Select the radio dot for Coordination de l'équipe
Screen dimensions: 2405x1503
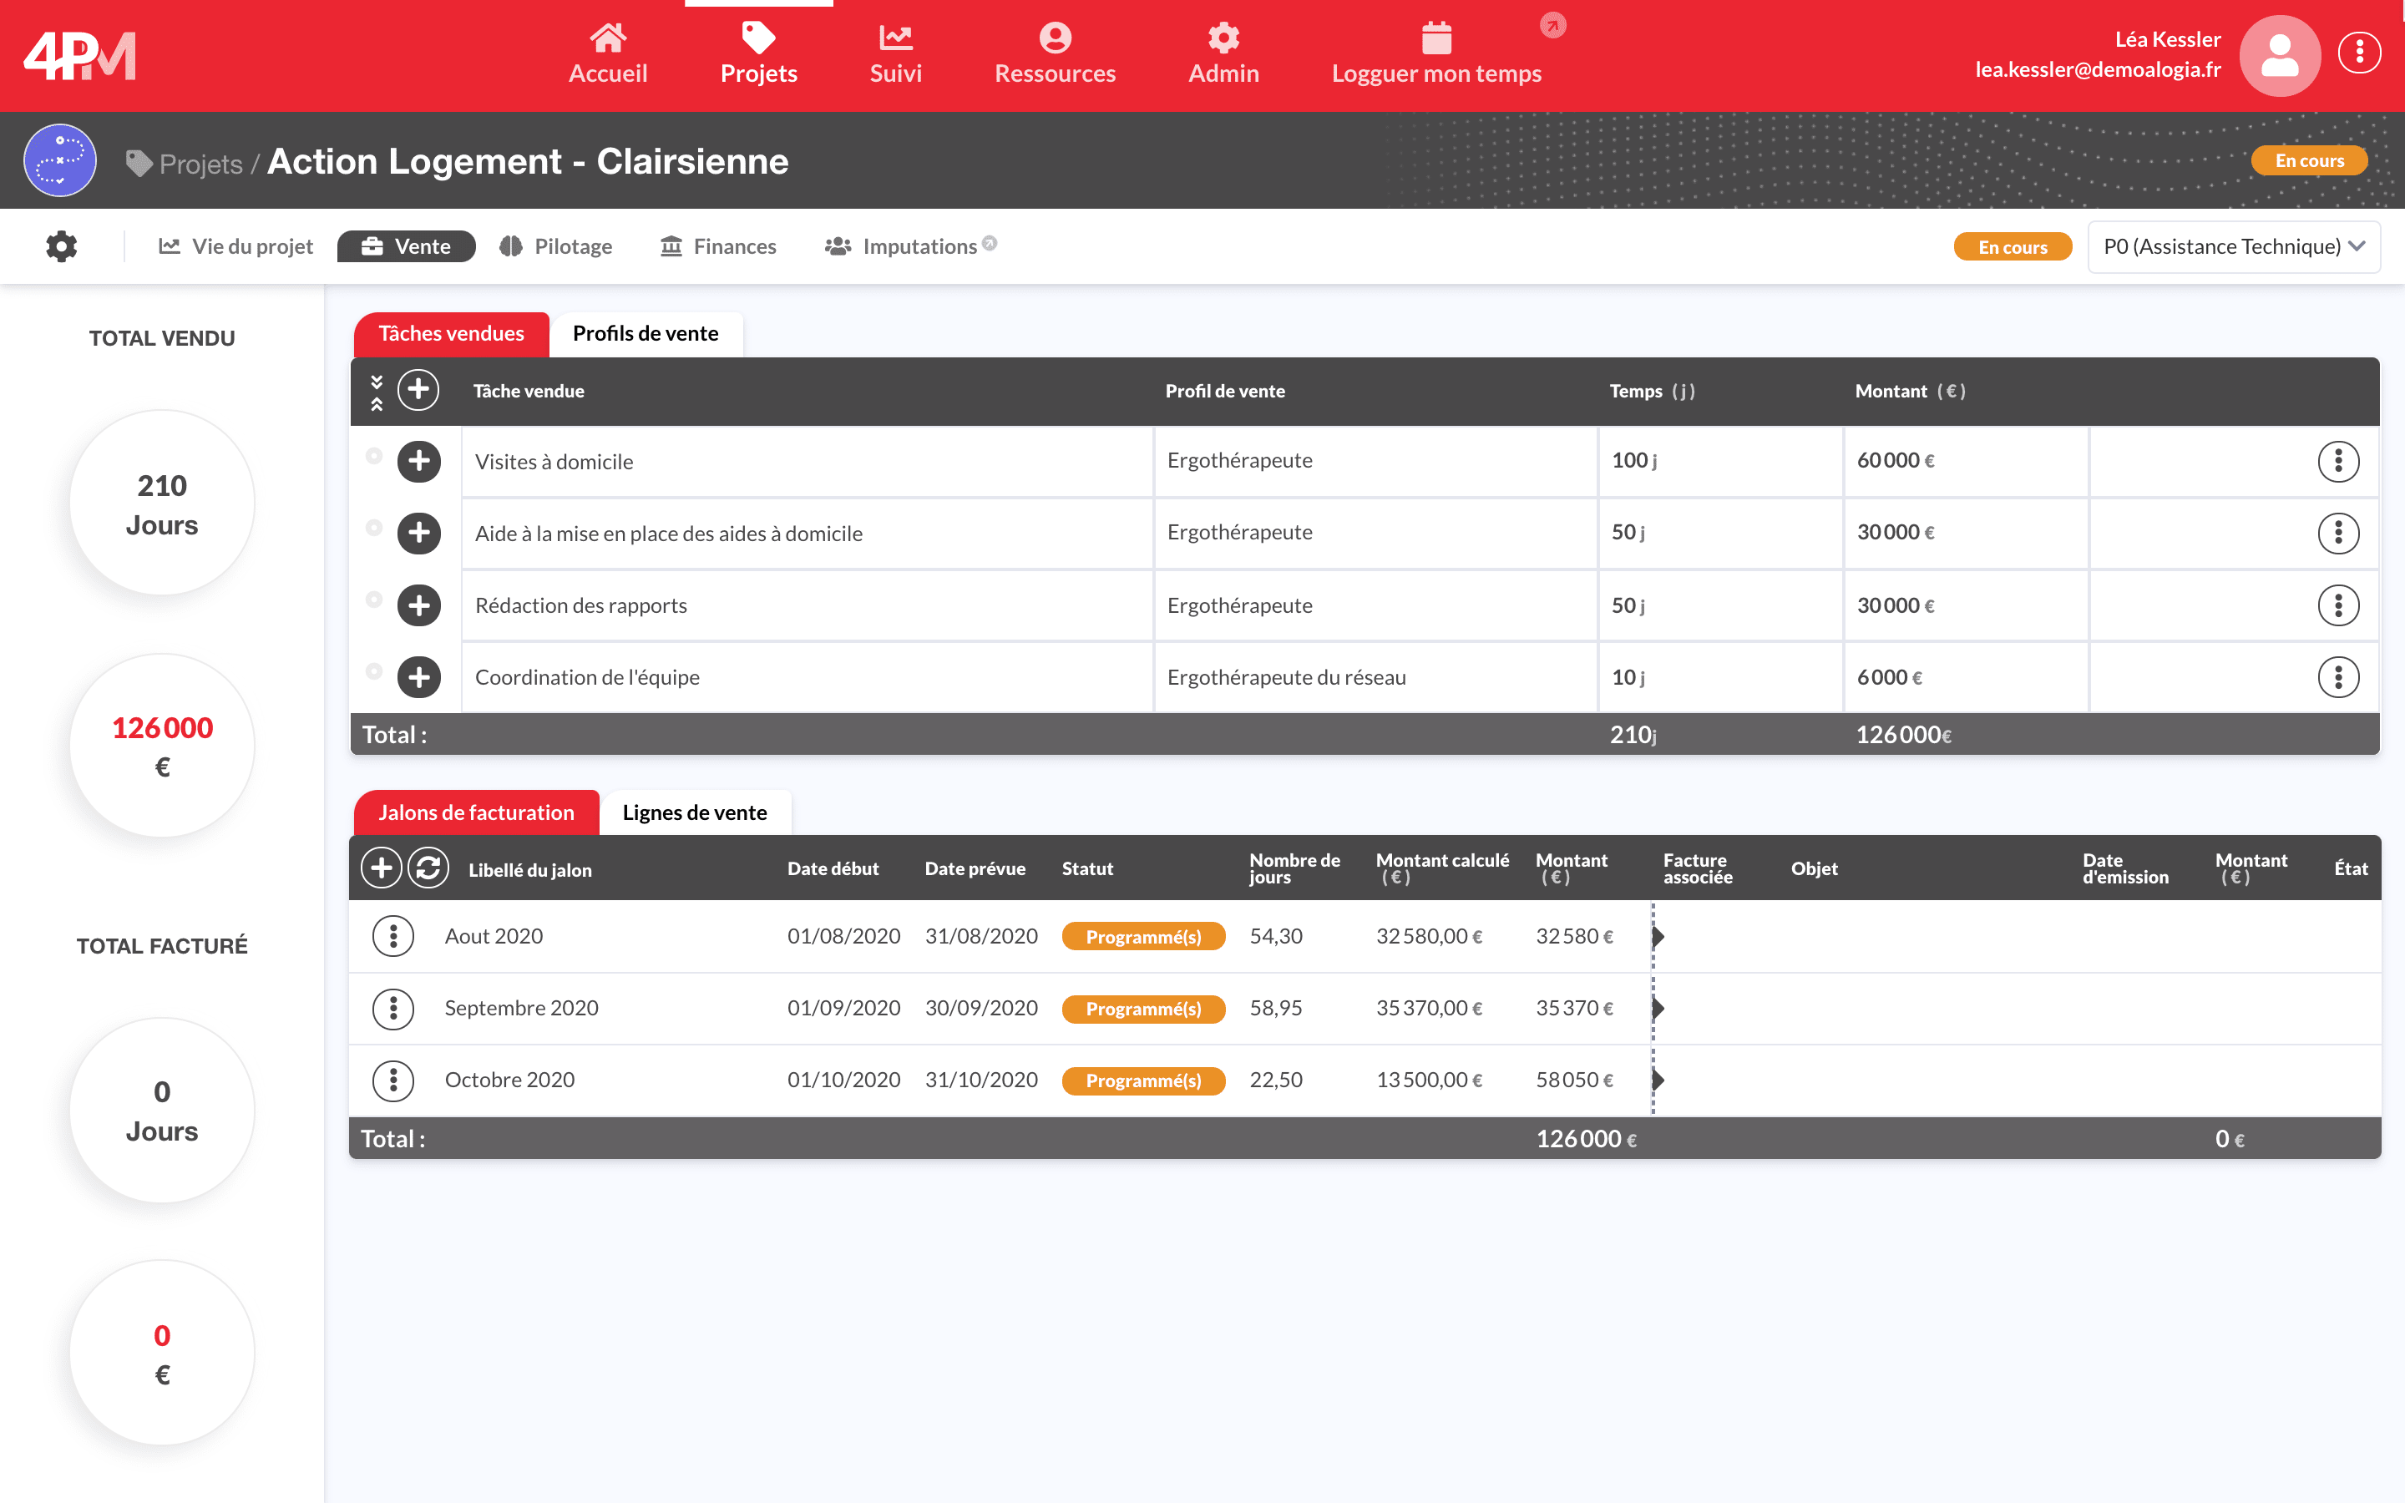[x=373, y=671]
